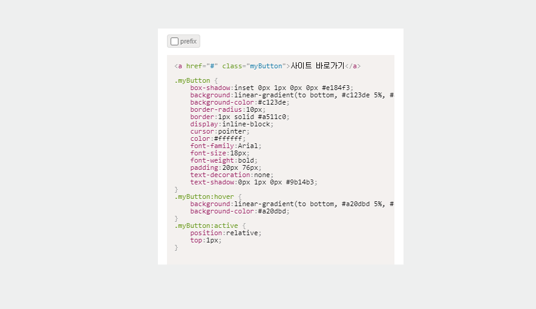Click the hover background linear-gradient #a20dbd line
Image resolution: width=536 pixels, height=309 pixels.
[292, 204]
